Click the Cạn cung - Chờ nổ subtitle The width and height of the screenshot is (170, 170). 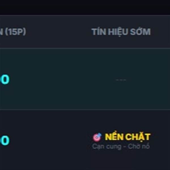[121, 146]
